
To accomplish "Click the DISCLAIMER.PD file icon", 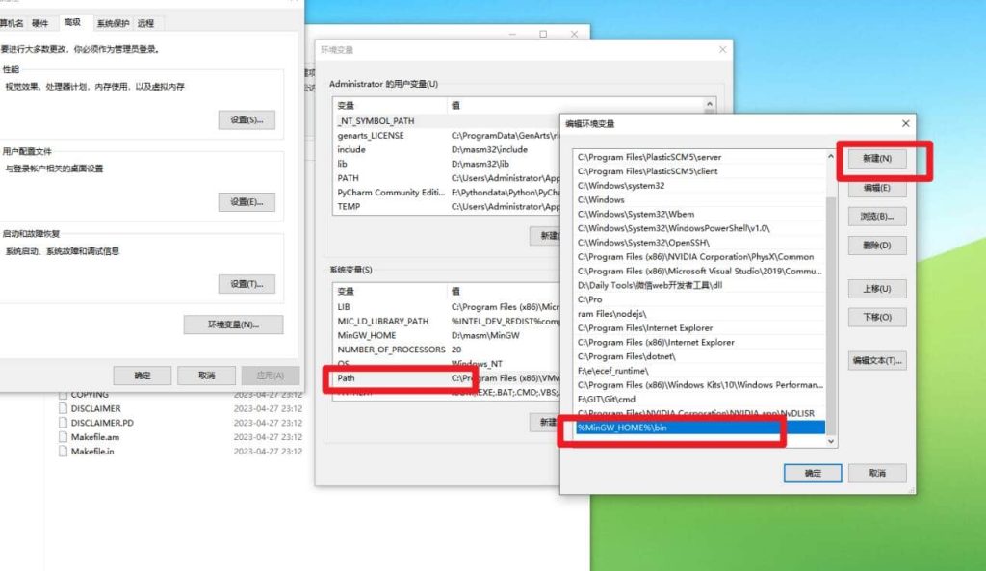I will 64,423.
